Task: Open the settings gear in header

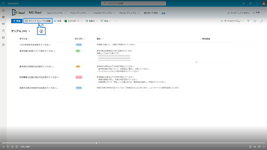Action: 250,3
